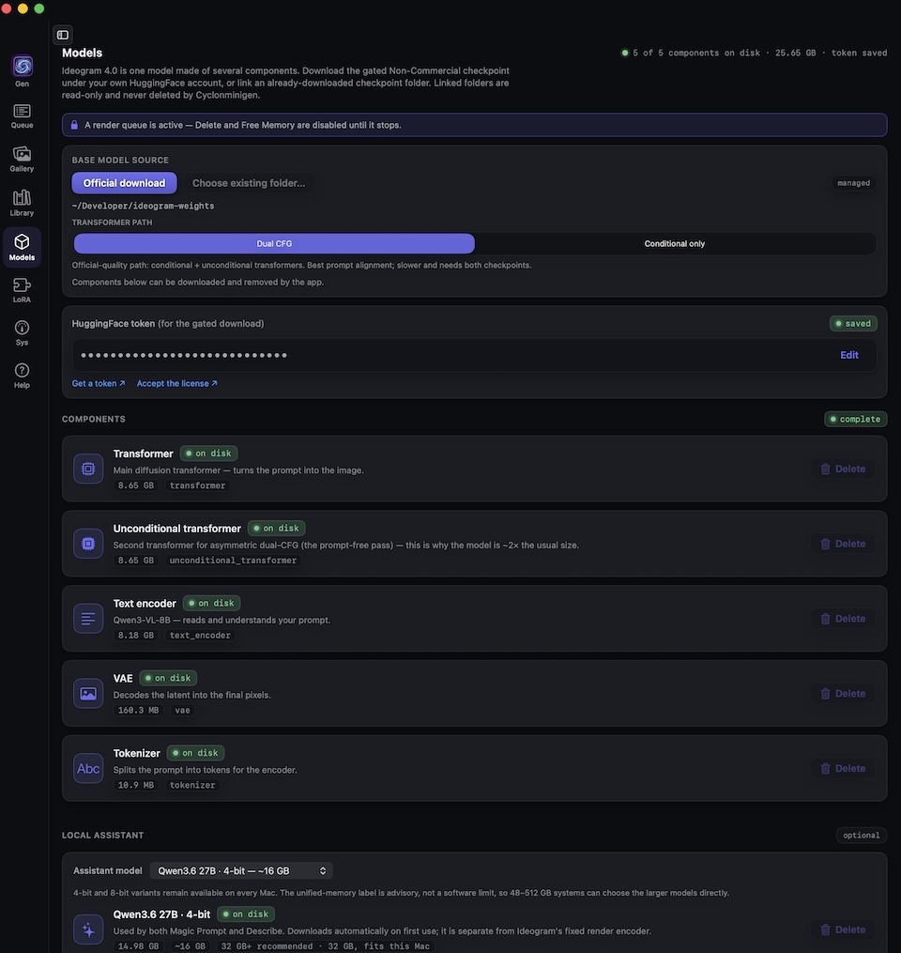Image resolution: width=901 pixels, height=953 pixels.
Task: Open the Assistant model dropdown
Action: click(x=241, y=871)
